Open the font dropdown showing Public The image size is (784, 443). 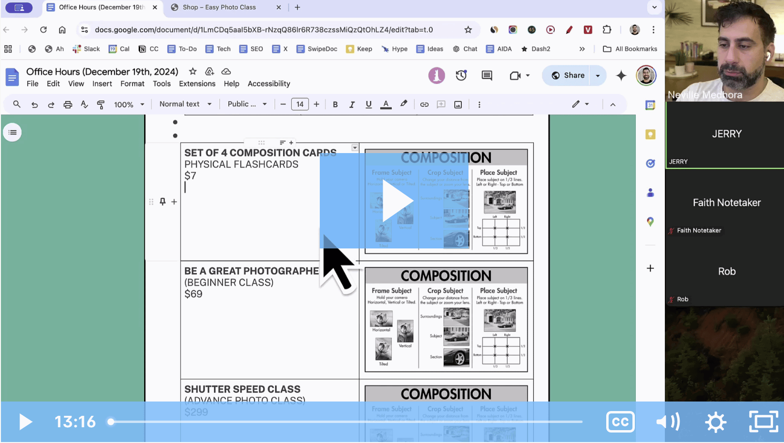click(x=247, y=104)
